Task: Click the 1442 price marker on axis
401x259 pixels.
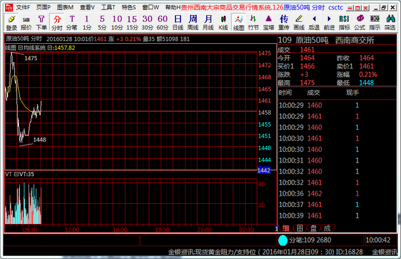Action: pos(264,171)
